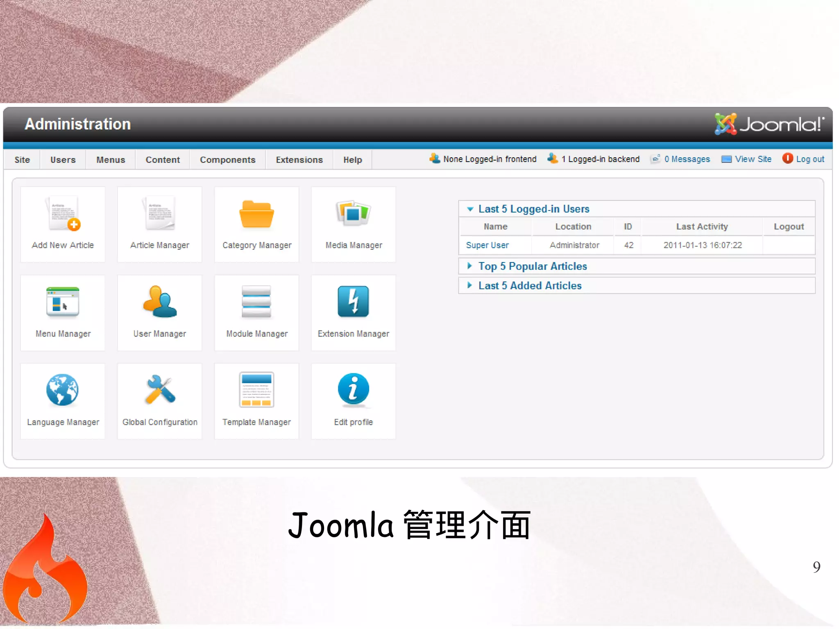The image size is (839, 629).
Task: Click the Category Manager label
Action: pos(257,245)
